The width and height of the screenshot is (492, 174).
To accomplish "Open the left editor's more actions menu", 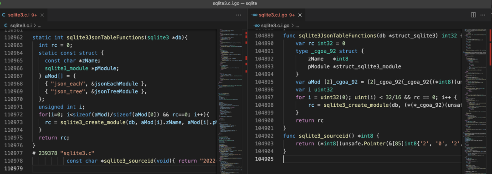I will tap(238, 15).
